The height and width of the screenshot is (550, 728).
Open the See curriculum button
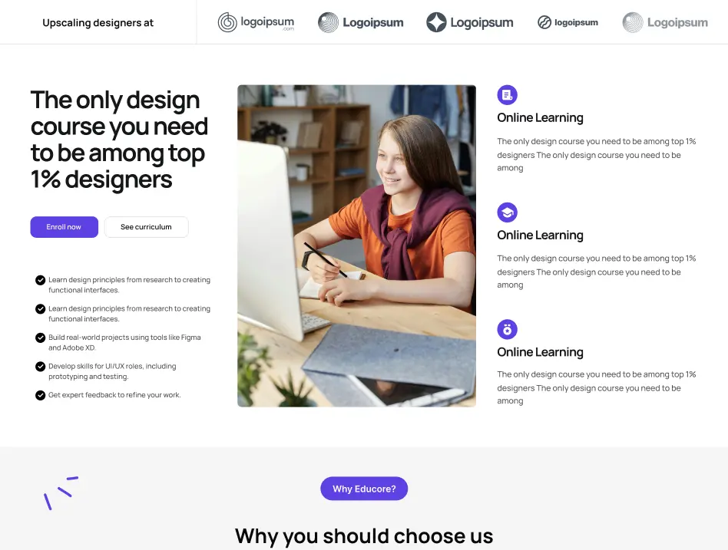(146, 227)
